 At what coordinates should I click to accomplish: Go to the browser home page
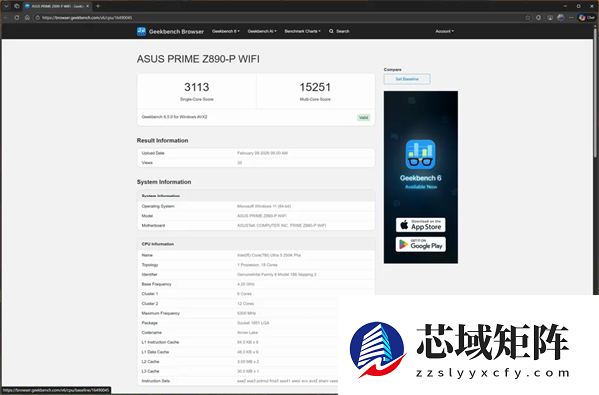coord(27,18)
